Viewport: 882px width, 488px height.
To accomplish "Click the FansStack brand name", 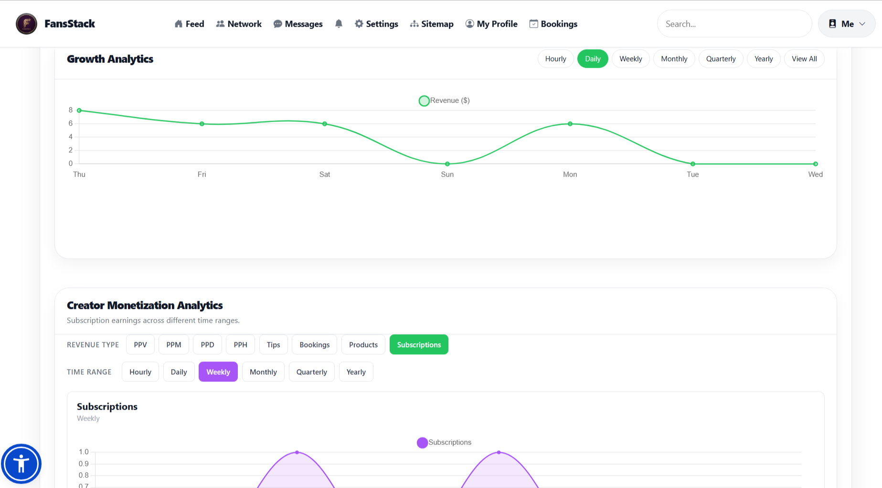I will click(x=70, y=24).
